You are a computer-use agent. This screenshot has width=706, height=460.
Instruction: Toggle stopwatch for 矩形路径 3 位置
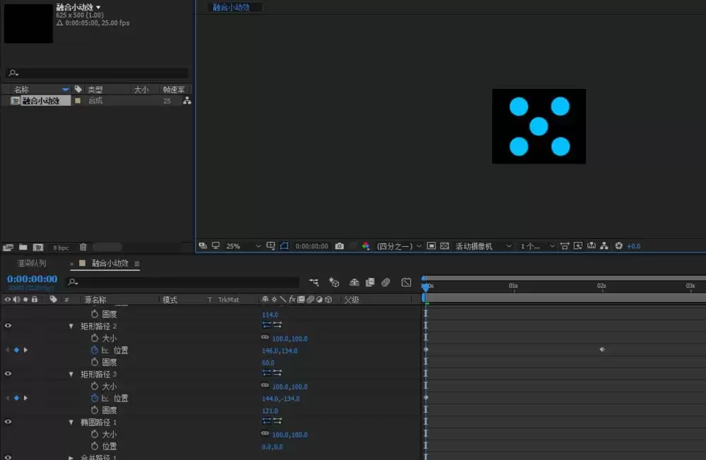coord(94,398)
